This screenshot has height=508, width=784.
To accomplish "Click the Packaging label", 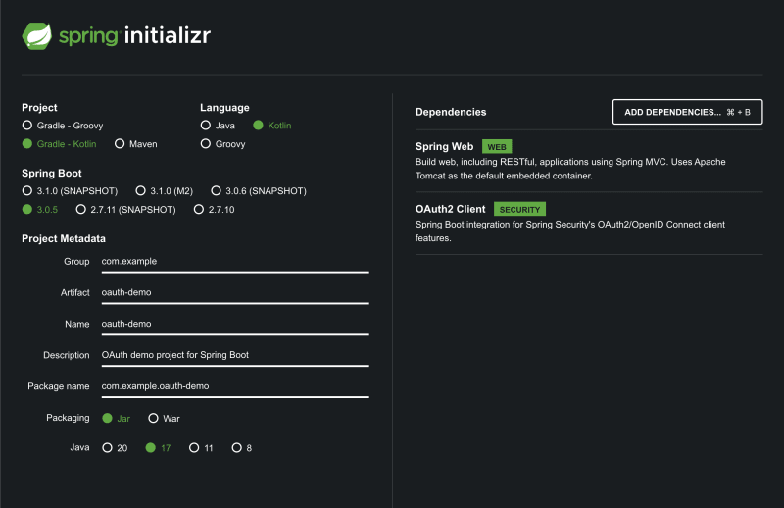I will click(x=68, y=418).
